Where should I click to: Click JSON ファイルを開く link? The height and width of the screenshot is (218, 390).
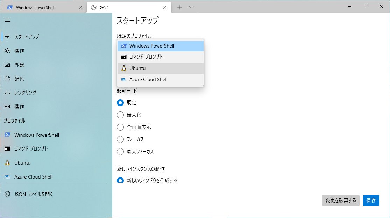point(34,194)
